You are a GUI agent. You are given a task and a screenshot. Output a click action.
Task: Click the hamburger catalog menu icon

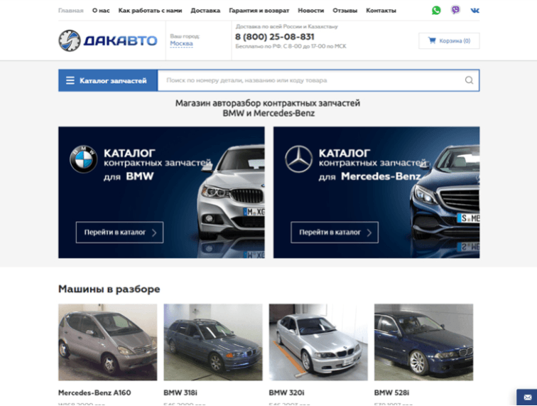coord(70,80)
